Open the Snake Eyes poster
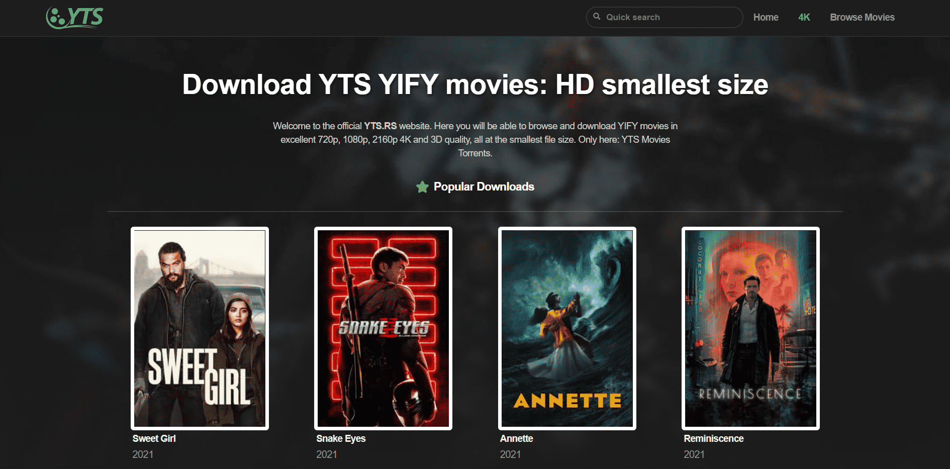This screenshot has height=469, width=950. (383, 328)
